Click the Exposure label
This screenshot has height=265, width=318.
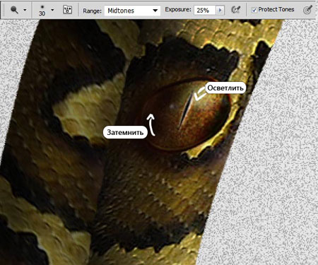tap(178, 9)
